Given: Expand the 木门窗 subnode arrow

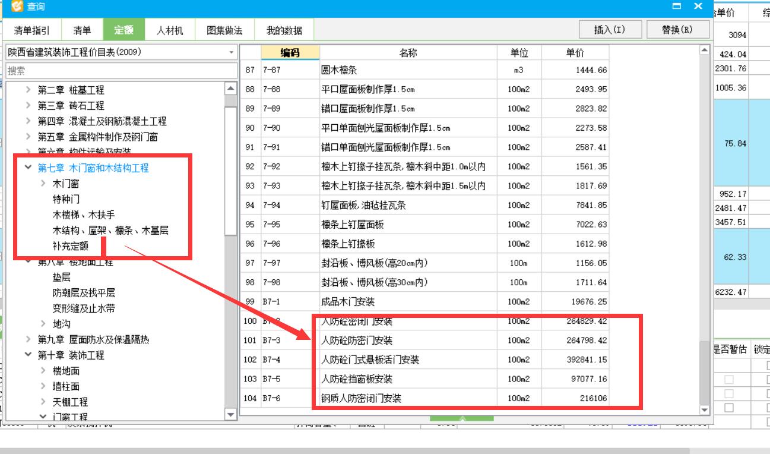Looking at the screenshot, I should [43, 184].
